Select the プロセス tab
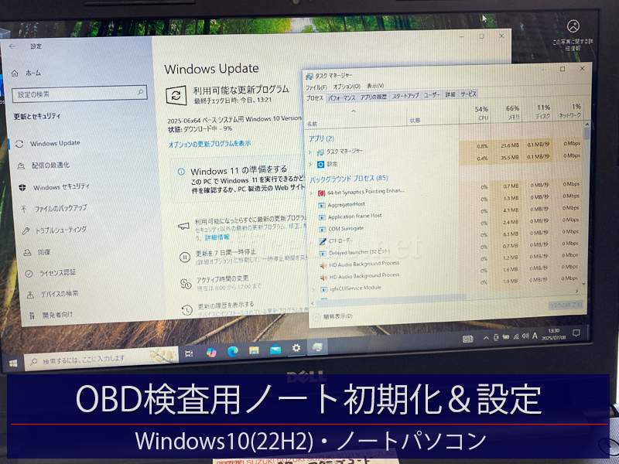This screenshot has height=464, width=619. (x=315, y=98)
